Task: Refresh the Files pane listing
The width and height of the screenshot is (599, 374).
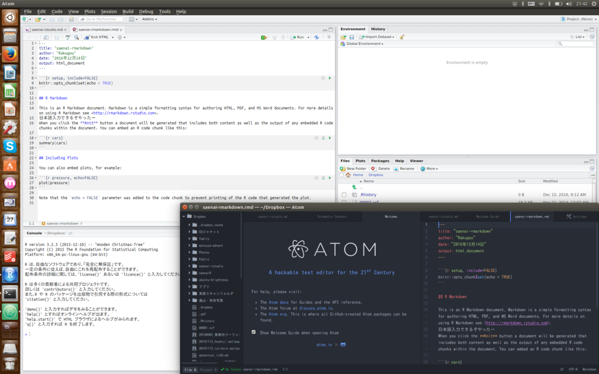Action: (x=592, y=169)
